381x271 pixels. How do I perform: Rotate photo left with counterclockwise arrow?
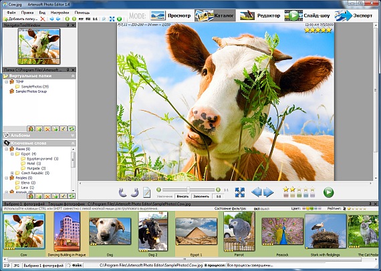(x=123, y=192)
